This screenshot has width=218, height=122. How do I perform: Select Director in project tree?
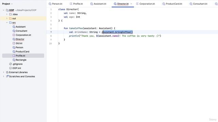point(20,39)
